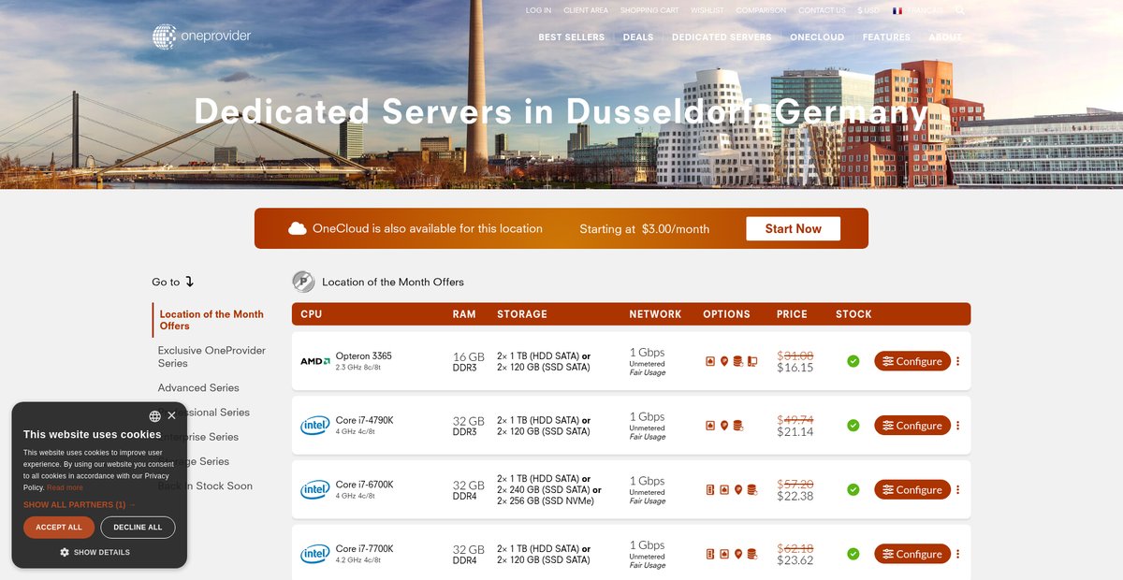The image size is (1123, 580).
Task: Click the OneProvider globe logo
Action: pos(165,36)
